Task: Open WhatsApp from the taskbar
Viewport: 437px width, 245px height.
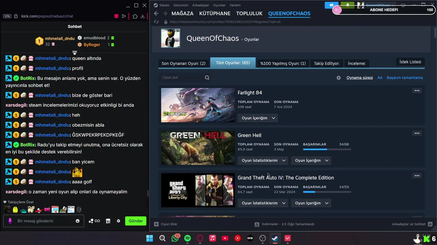Action: pyautogui.click(x=175, y=238)
